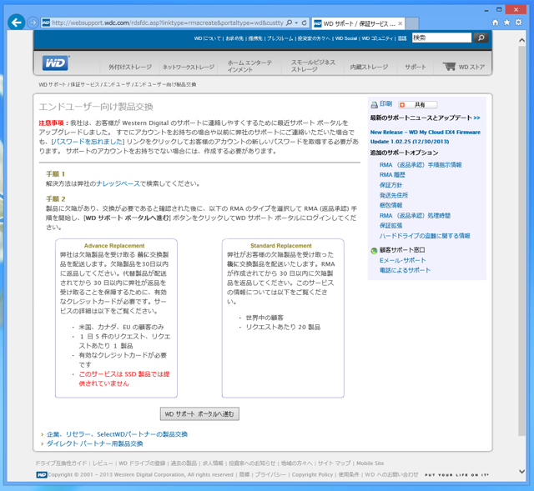Open the RMA 履歴 link

(x=392, y=175)
